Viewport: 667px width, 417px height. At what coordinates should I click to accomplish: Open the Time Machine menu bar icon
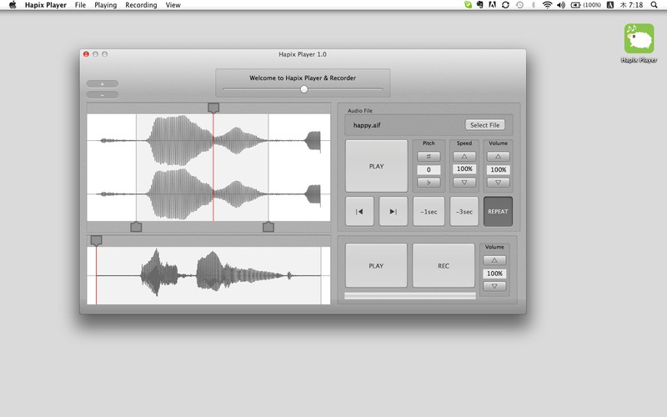point(519,5)
